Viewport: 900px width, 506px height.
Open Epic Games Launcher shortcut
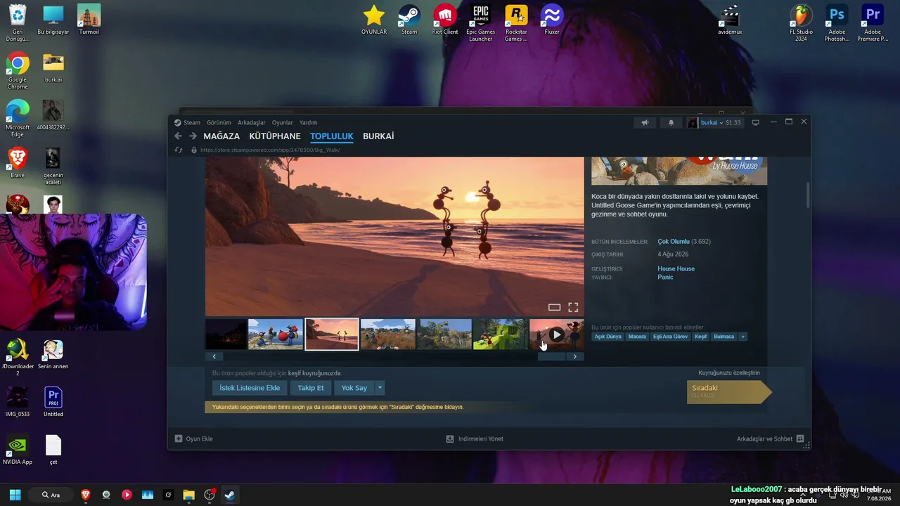[x=481, y=22]
